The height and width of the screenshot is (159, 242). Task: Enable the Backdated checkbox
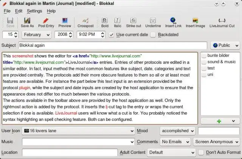click(x=153, y=35)
